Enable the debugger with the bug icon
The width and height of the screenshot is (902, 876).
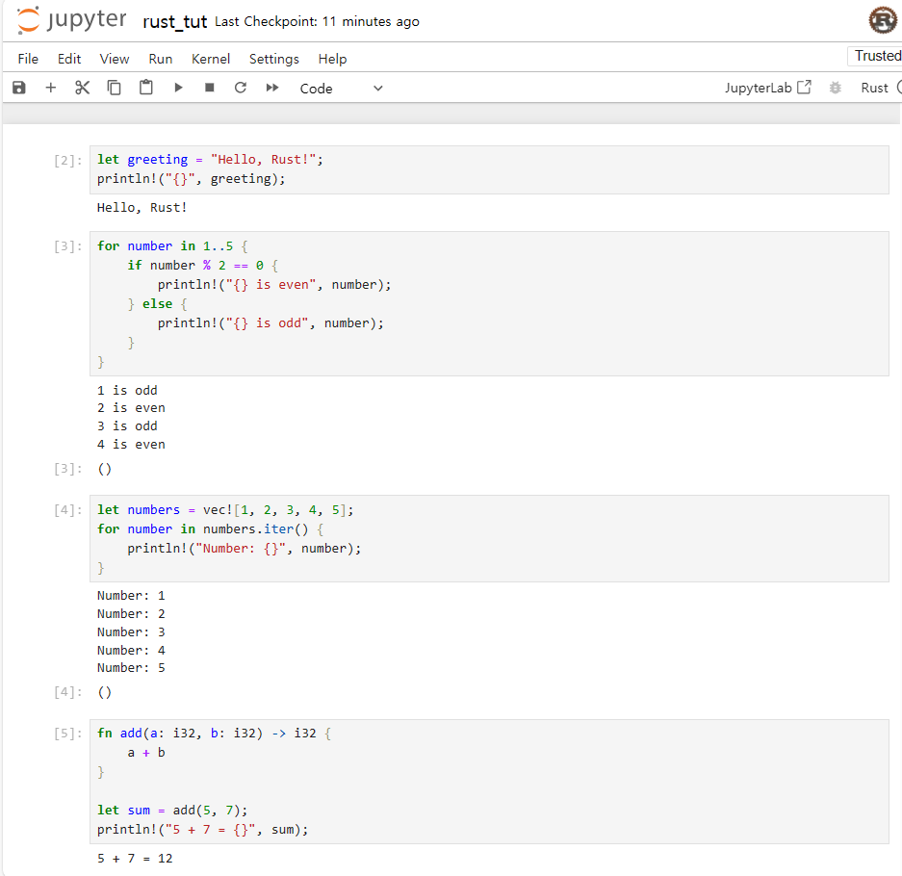tap(834, 87)
